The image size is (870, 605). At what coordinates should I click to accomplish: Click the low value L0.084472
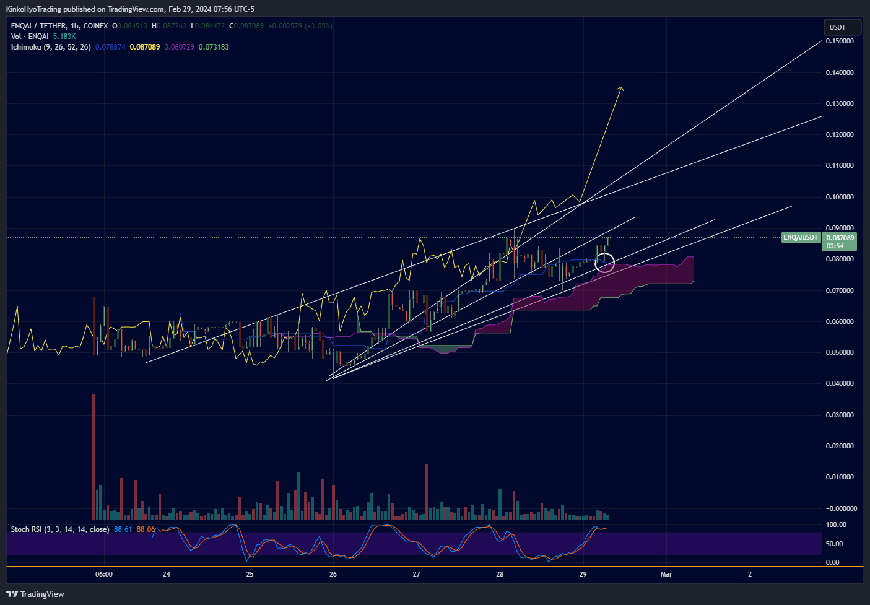click(x=208, y=26)
